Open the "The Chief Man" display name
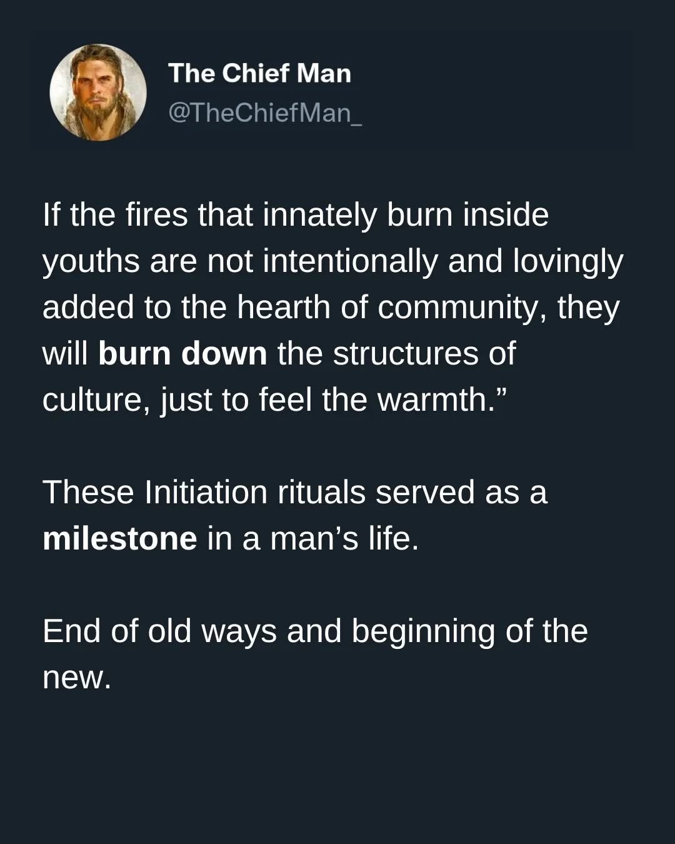Image resolution: width=675 pixels, height=844 pixels. point(259,73)
